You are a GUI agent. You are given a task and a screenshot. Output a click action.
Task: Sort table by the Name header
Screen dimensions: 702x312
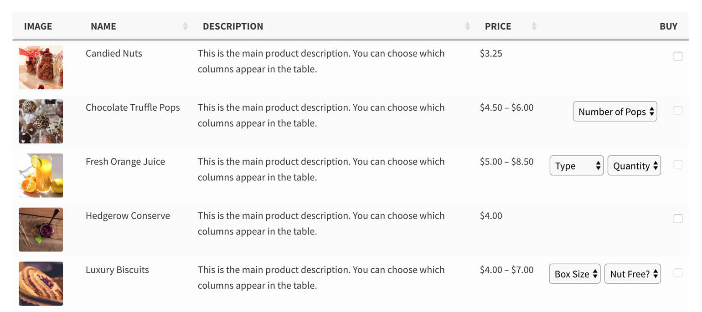[x=103, y=26]
